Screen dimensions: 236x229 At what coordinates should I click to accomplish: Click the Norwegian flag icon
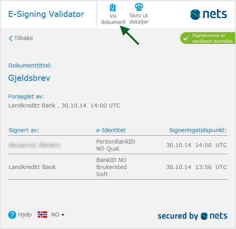42,214
